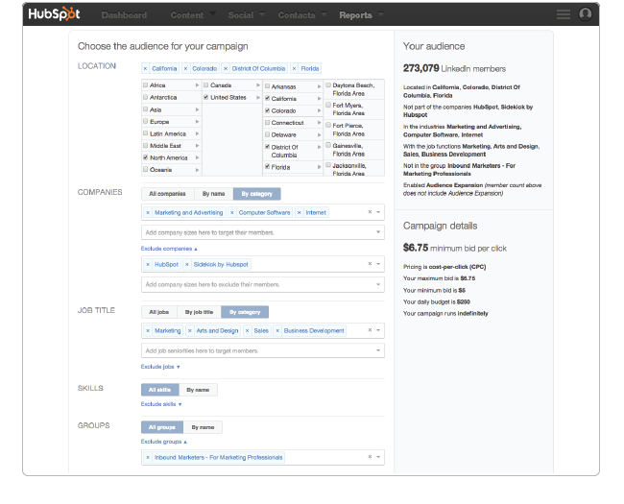The image size is (624, 504).
Task: Uncheck the North America checkbox
Action: 145,157
